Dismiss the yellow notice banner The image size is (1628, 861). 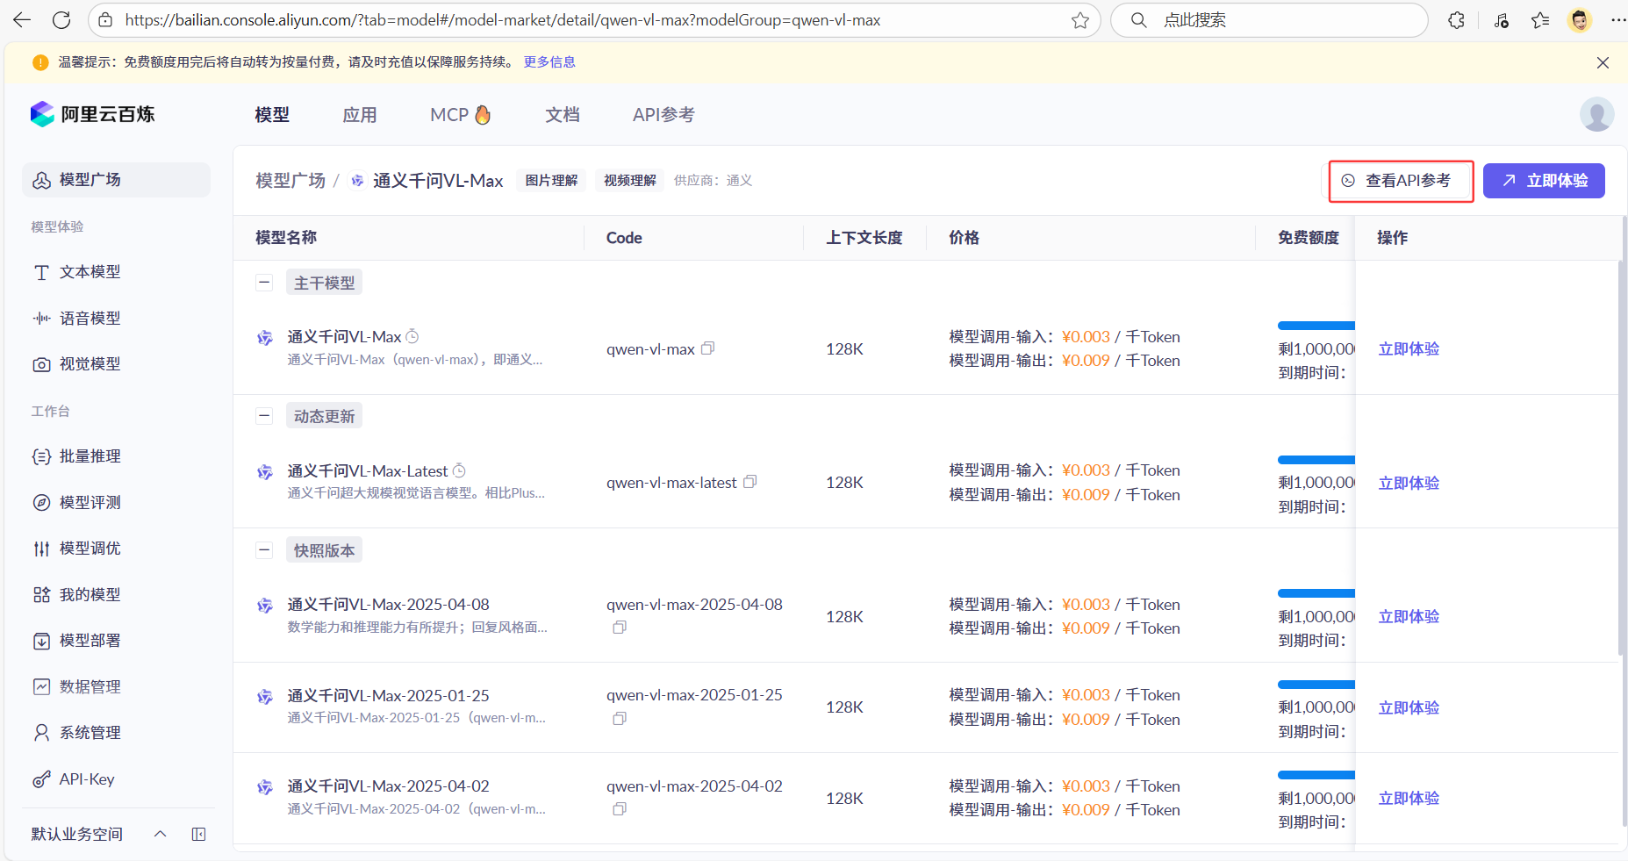(1603, 63)
